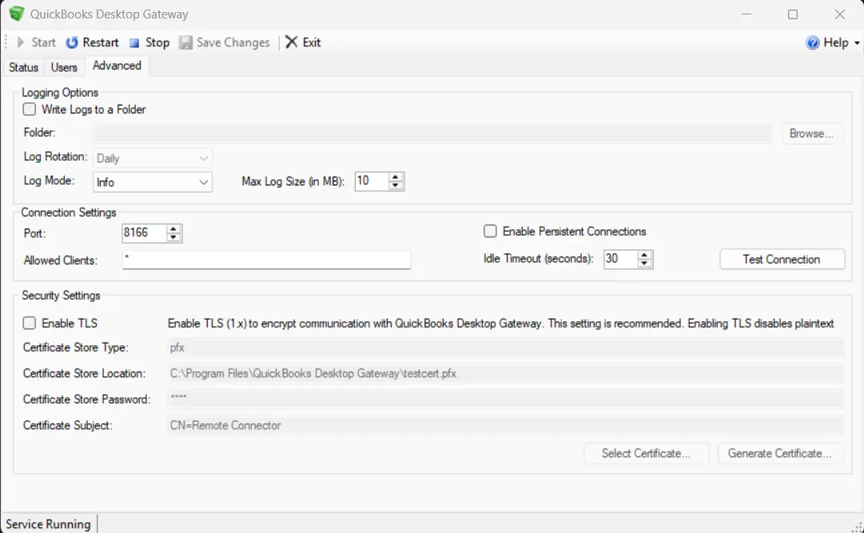Viewport: 864px width, 533px height.
Task: Click the Restart toolbar label
Action: pyautogui.click(x=100, y=42)
